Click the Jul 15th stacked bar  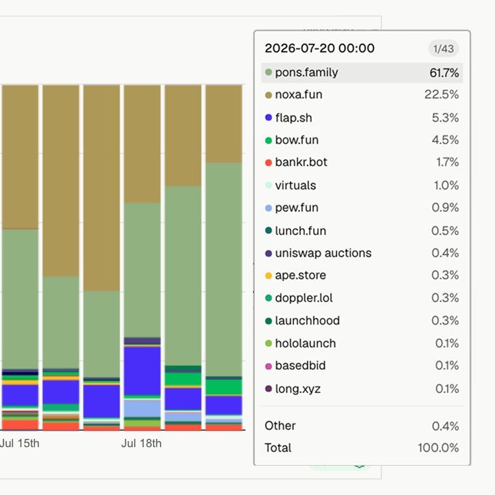coord(20,257)
